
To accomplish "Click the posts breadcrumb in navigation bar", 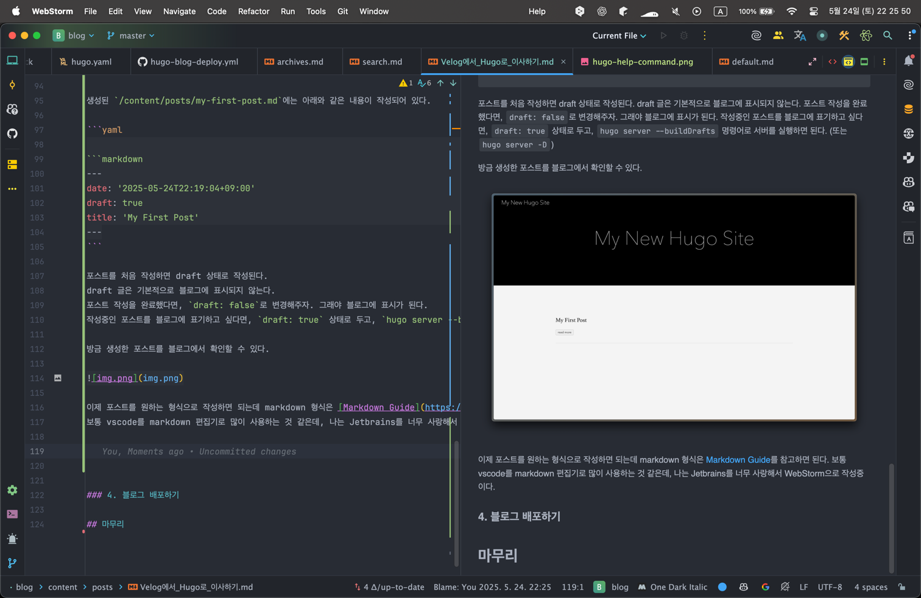I will [x=102, y=587].
